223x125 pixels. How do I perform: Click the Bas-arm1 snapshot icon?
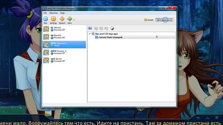[x=93, y=34]
